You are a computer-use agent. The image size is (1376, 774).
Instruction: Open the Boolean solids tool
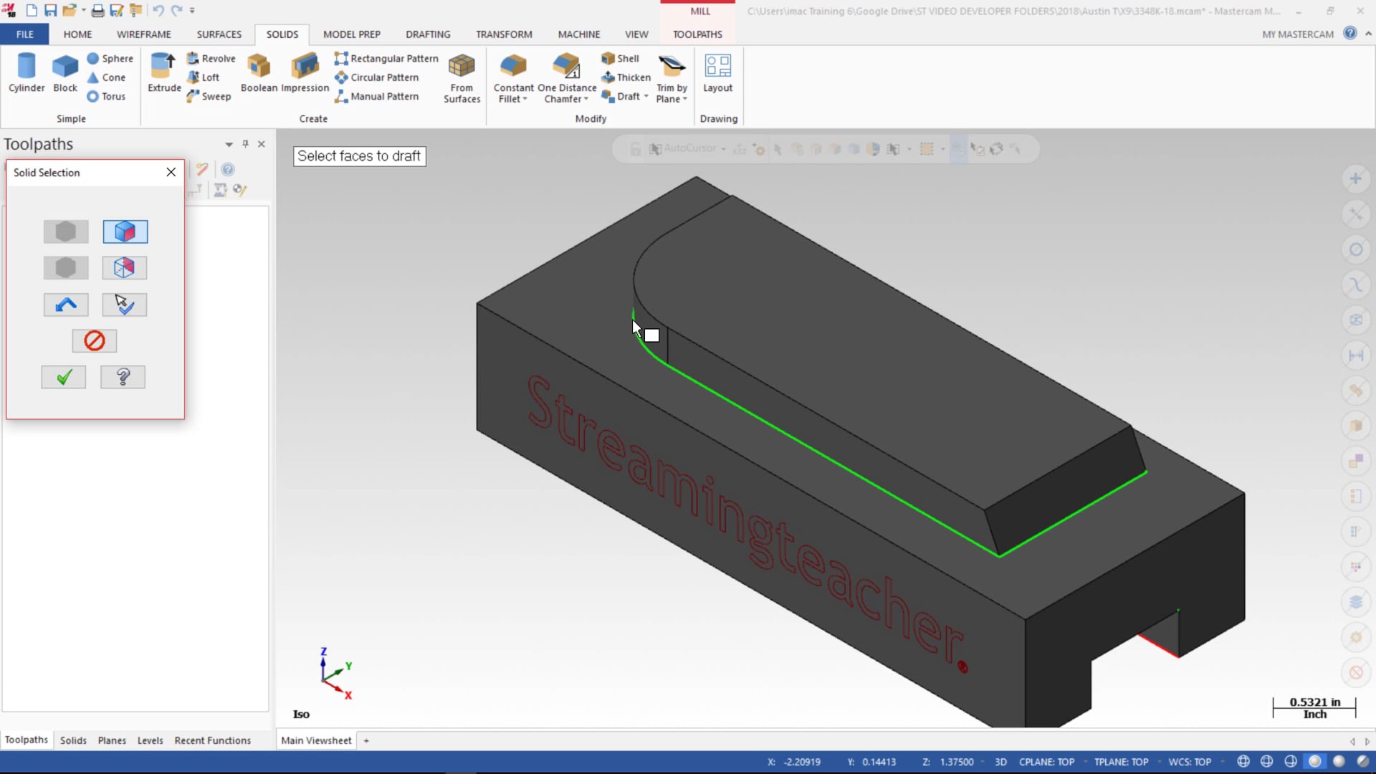coord(259,72)
